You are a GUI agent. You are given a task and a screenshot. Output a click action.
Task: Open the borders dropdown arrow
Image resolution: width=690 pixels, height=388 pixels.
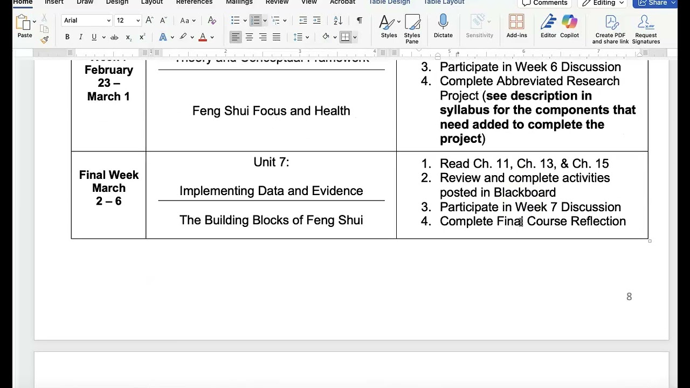pos(355,37)
